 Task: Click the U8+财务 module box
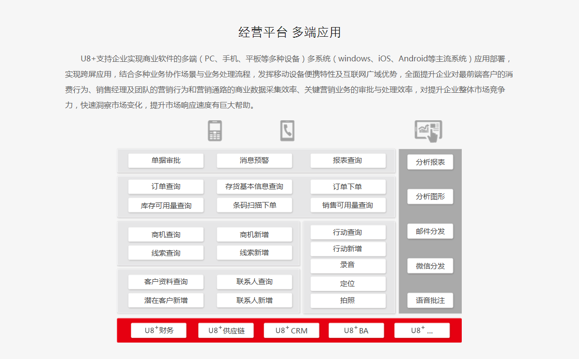159,330
